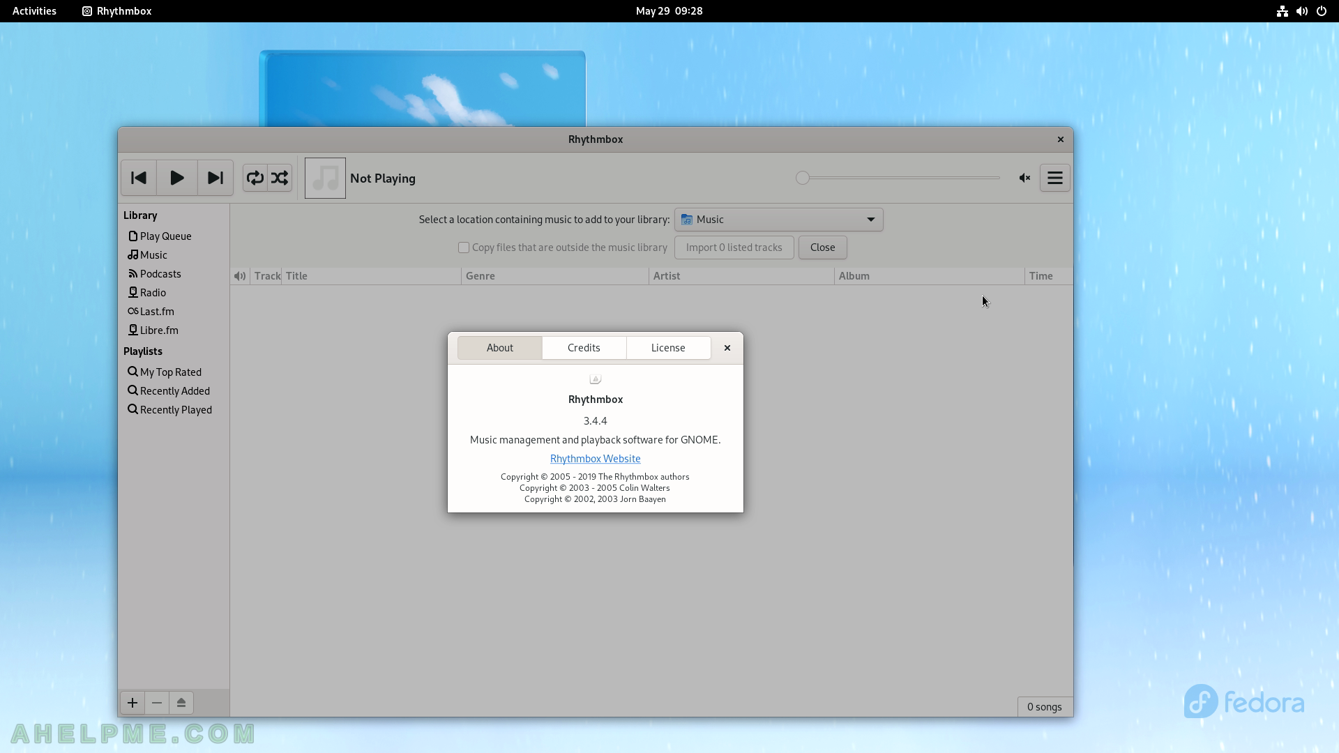Add a new playlist with plus button
Image resolution: width=1339 pixels, height=753 pixels.
[x=133, y=703]
